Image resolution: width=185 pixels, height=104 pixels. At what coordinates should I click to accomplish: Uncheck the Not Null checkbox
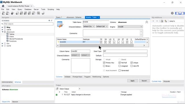tap(119, 63)
